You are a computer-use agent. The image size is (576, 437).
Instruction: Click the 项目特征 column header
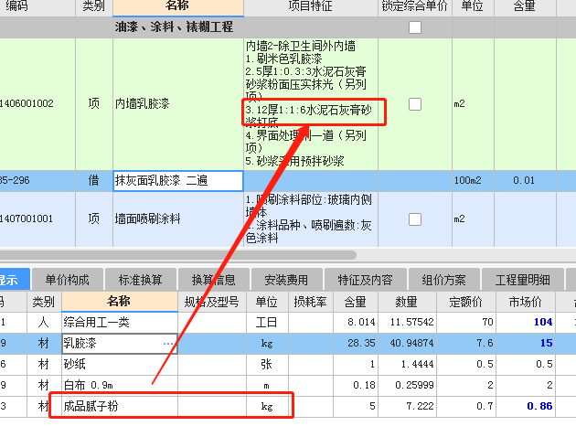[311, 6]
